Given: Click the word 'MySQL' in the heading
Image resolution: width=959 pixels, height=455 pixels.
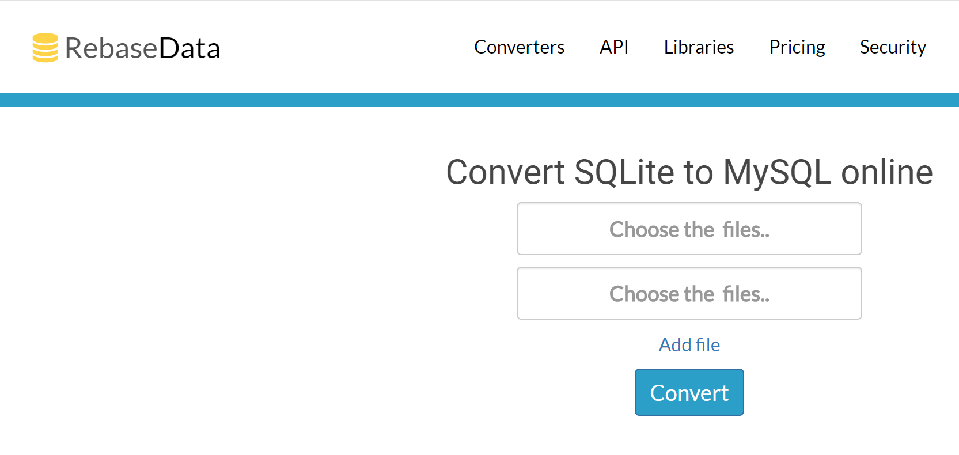Looking at the screenshot, I should (x=777, y=172).
